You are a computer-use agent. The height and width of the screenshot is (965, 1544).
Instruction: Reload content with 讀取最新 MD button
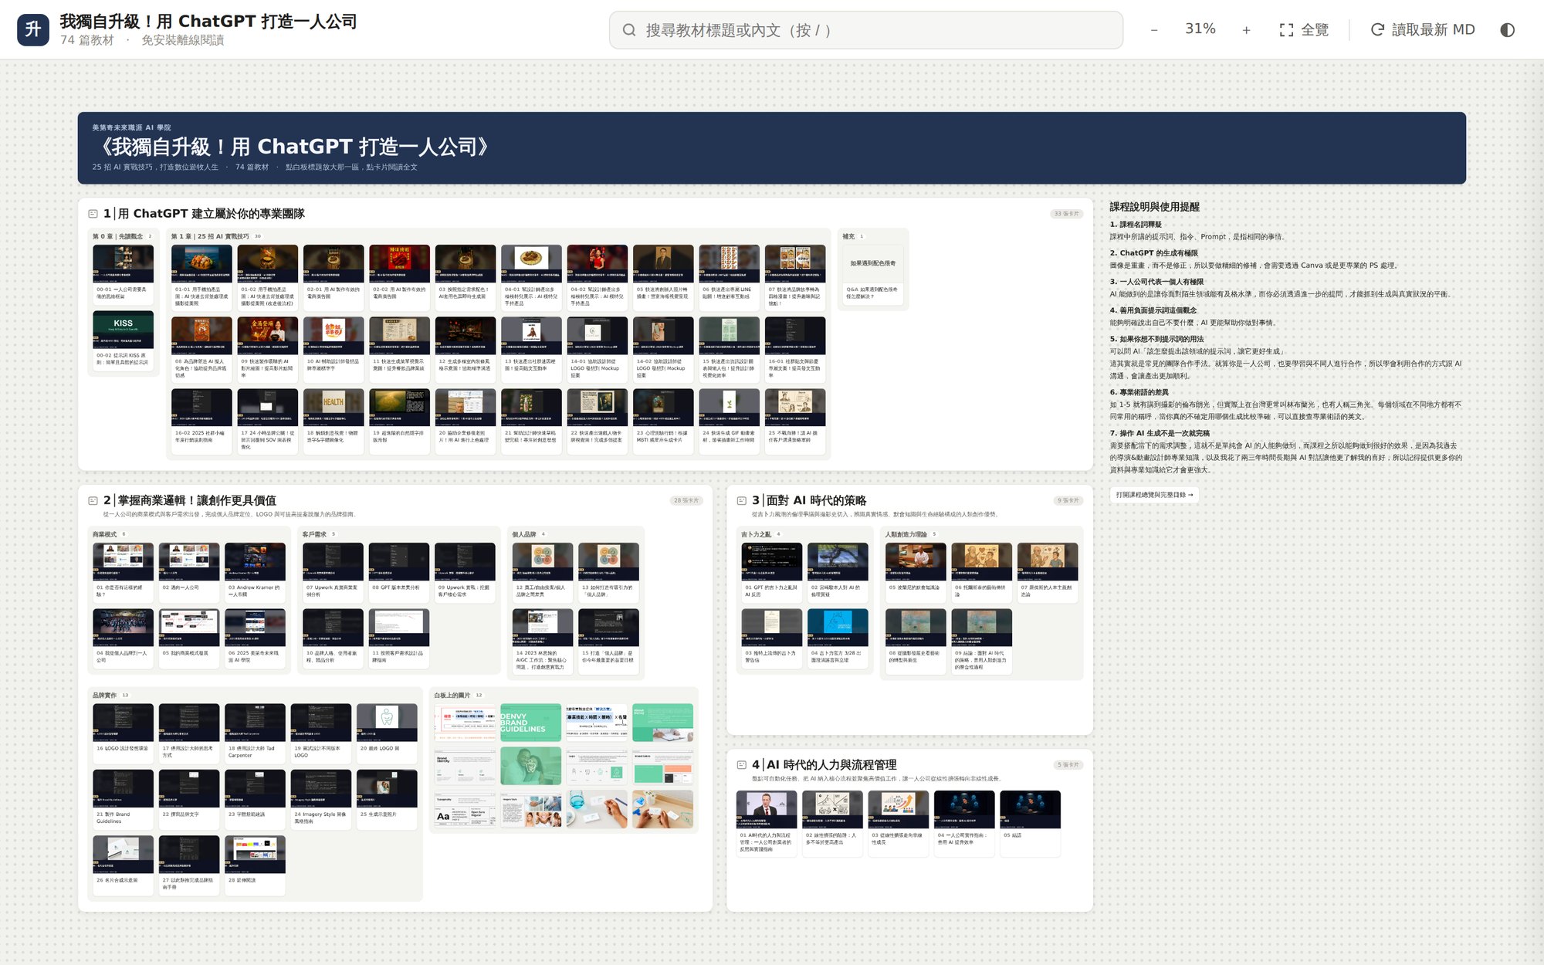(1422, 30)
